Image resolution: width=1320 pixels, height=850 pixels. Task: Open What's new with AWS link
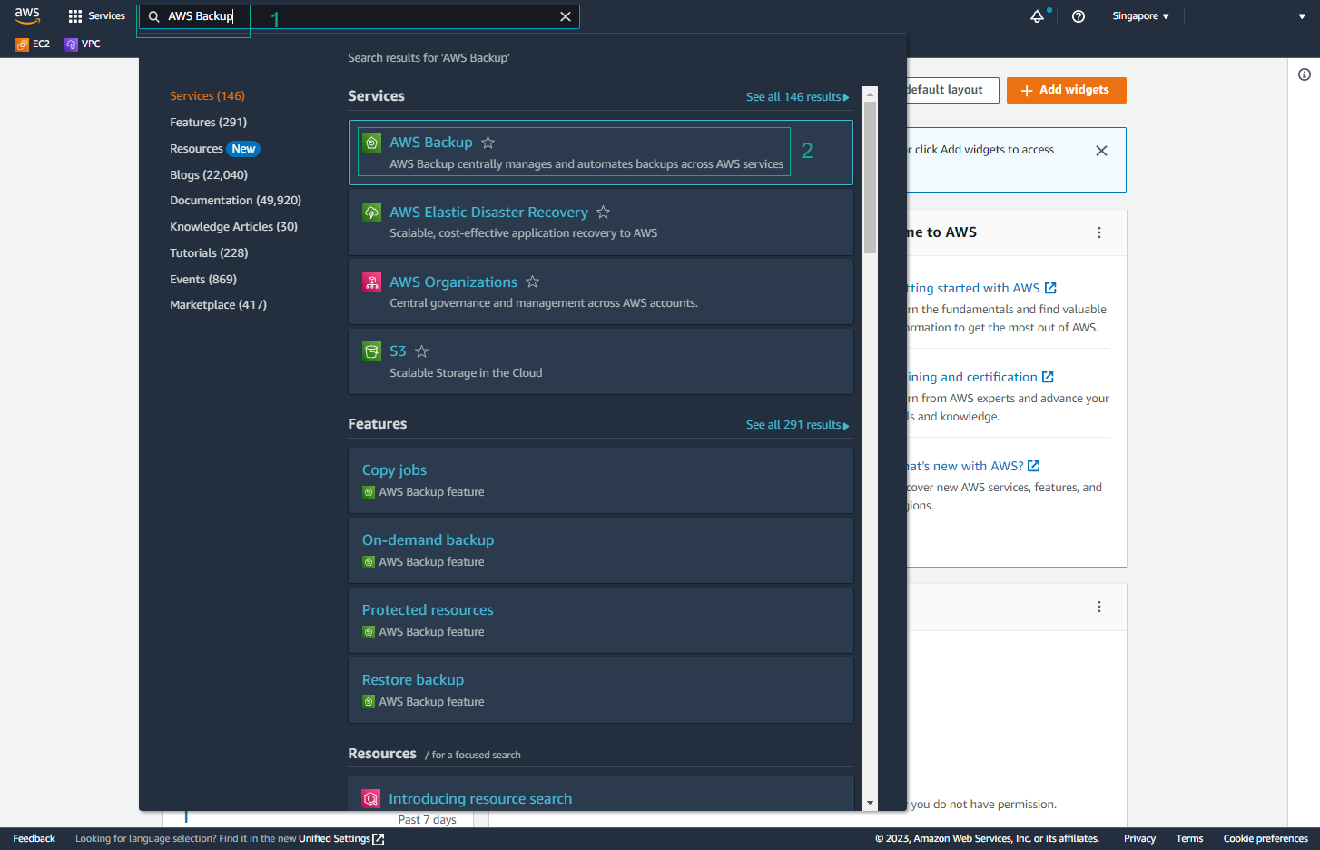pos(973,466)
